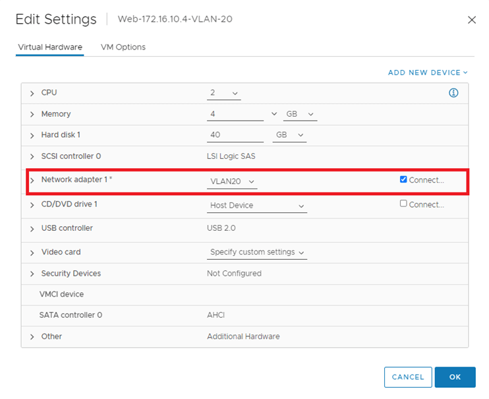Click the Cancel button
The image size is (489, 399).
click(x=408, y=377)
